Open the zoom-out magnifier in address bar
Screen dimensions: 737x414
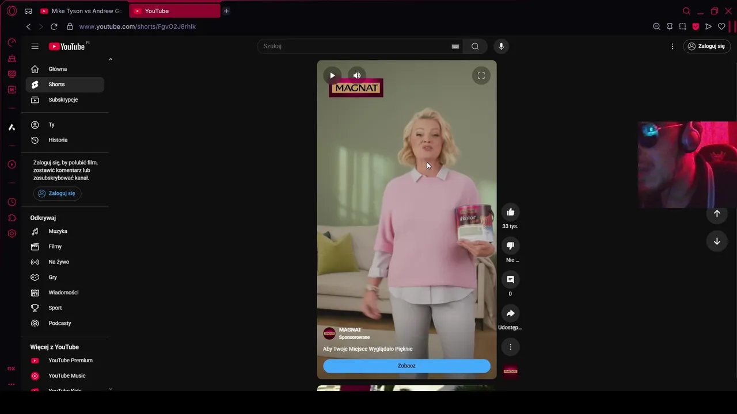pyautogui.click(x=656, y=26)
